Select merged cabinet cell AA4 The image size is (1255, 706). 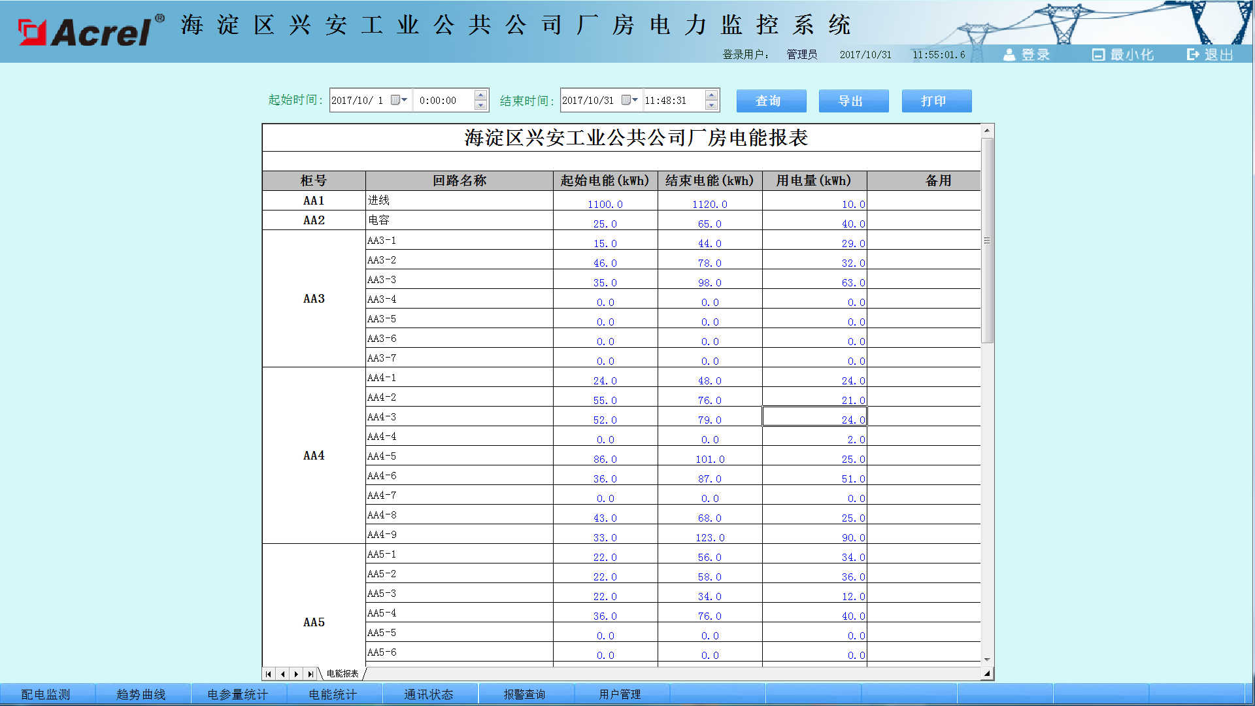point(314,456)
